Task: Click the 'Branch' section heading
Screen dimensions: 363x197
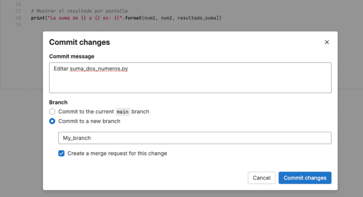Action: (x=58, y=102)
